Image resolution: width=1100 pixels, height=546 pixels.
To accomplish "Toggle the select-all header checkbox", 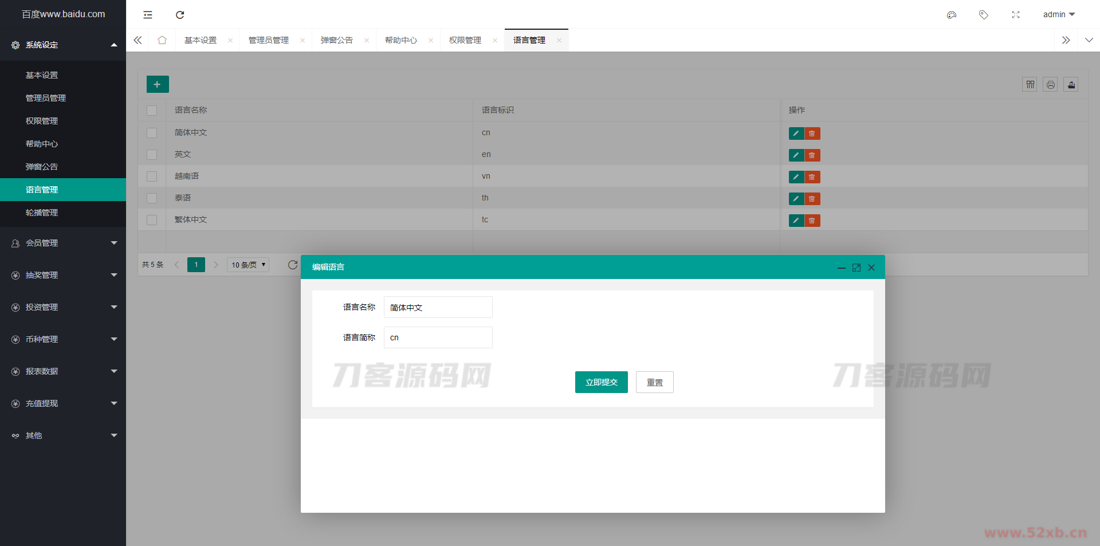I will pos(152,111).
